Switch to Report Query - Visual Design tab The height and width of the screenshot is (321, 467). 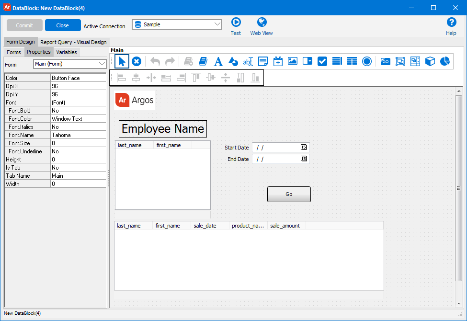[73, 42]
